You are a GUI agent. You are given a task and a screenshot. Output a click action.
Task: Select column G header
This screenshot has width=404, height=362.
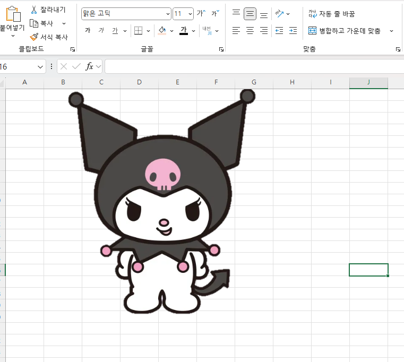pyautogui.click(x=254, y=82)
